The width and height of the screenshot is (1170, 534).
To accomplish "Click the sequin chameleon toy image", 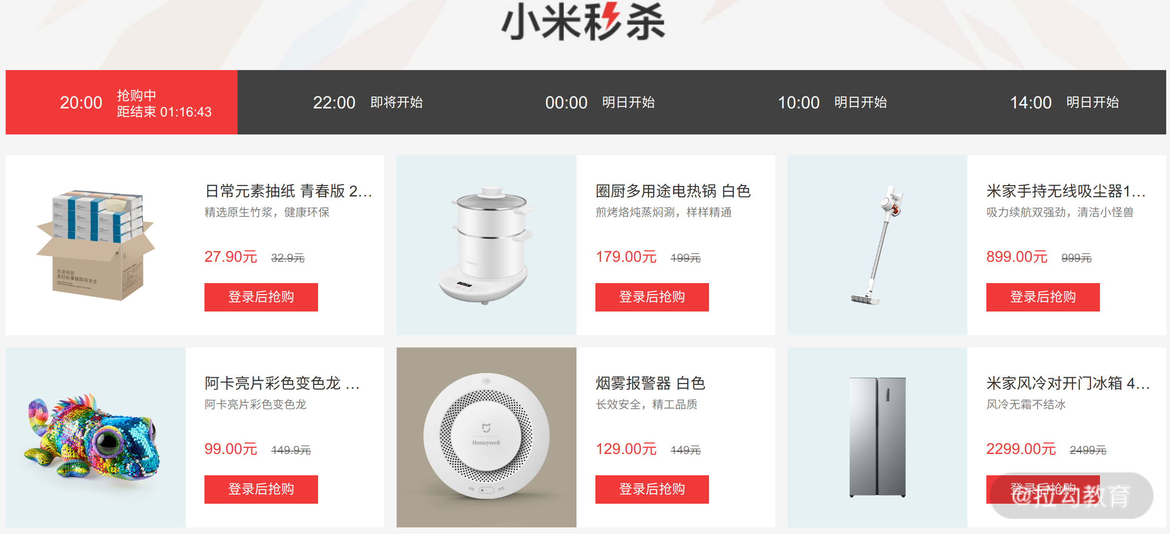I will (96, 437).
